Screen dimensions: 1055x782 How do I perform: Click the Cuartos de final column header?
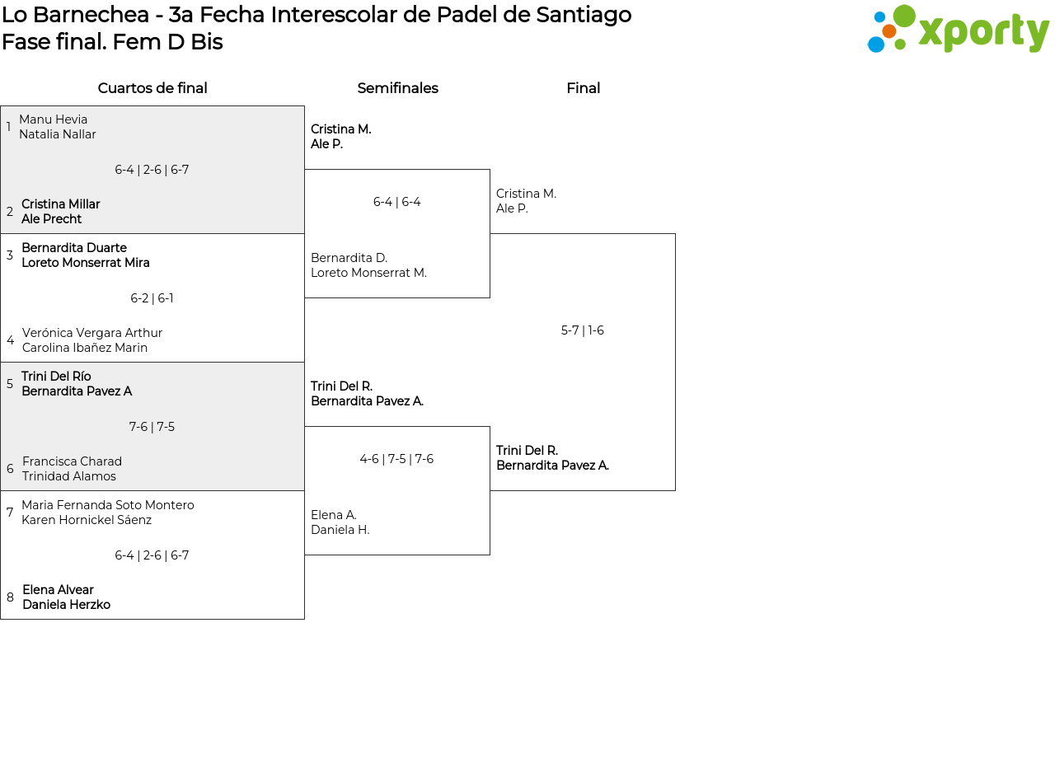[152, 88]
